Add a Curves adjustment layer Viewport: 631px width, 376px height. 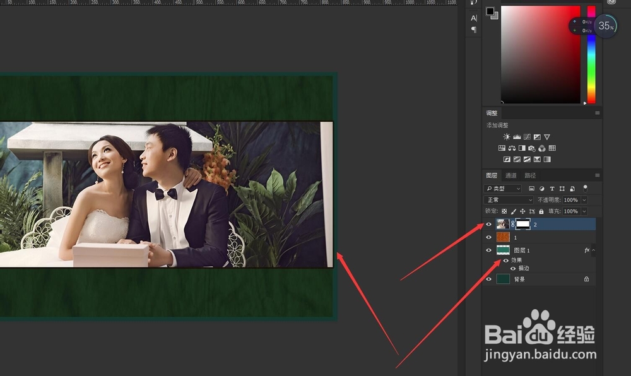(527, 137)
